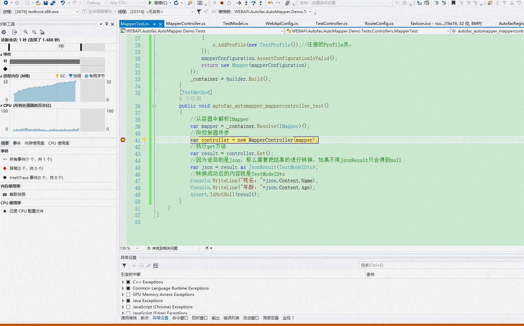Expand the Java Exceptions node
The image size is (524, 326).
point(123,301)
